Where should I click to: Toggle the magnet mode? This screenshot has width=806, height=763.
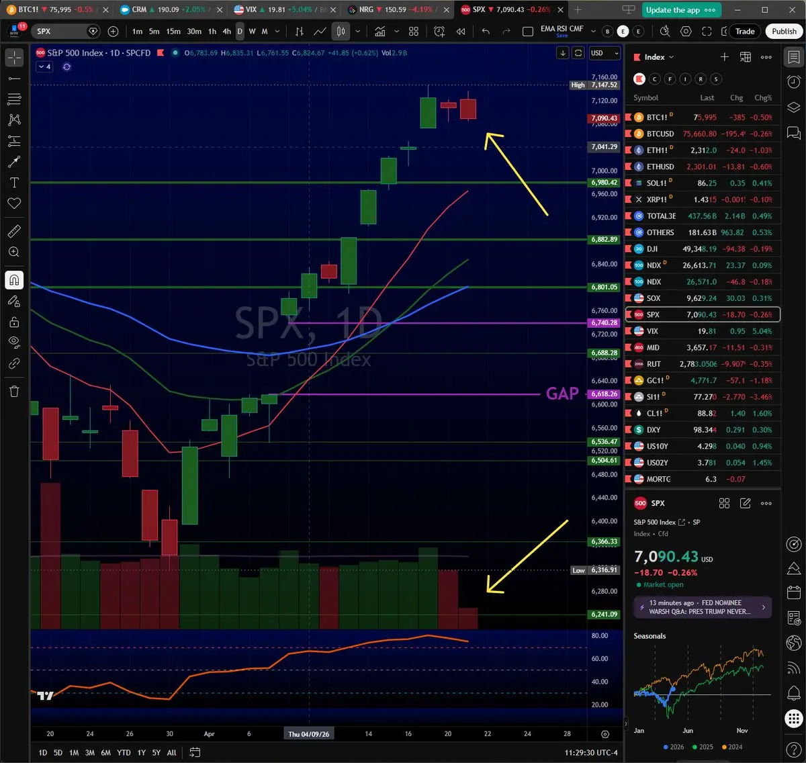(14, 280)
